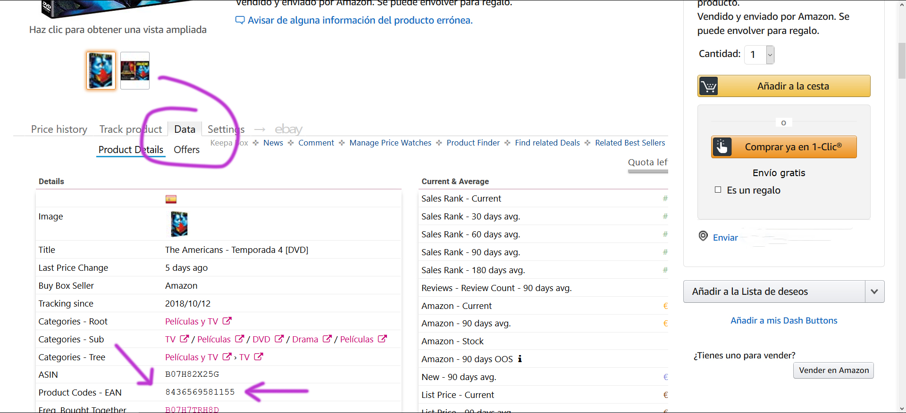Click 'Vender en Amazon' button

coord(834,370)
